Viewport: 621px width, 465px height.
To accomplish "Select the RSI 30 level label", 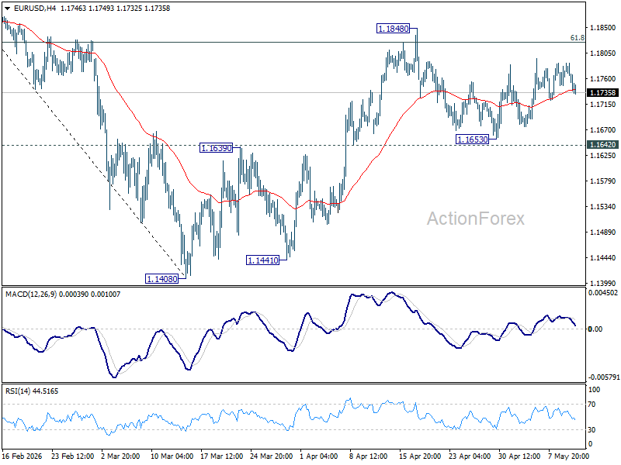I will point(592,430).
